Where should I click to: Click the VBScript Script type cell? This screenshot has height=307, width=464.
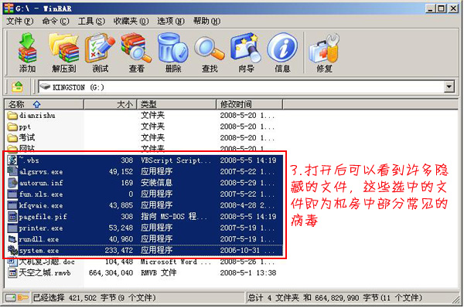pos(176,160)
